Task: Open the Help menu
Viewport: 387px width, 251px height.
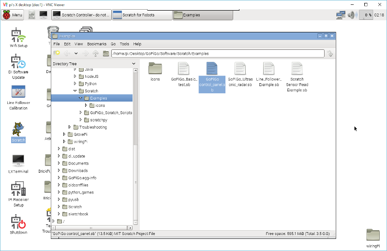Action: coord(137,44)
